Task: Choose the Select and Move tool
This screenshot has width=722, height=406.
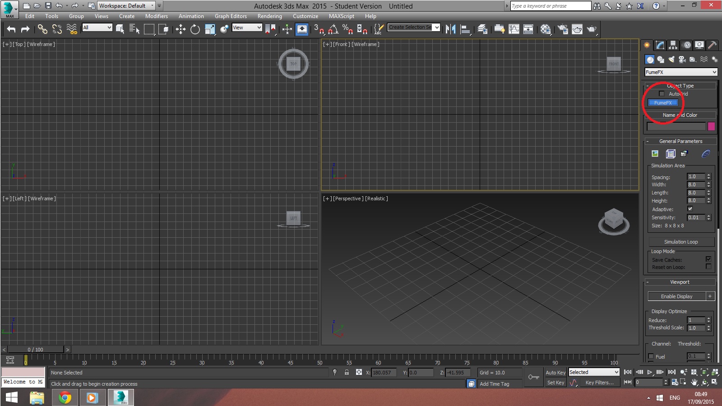Action: (x=180, y=29)
